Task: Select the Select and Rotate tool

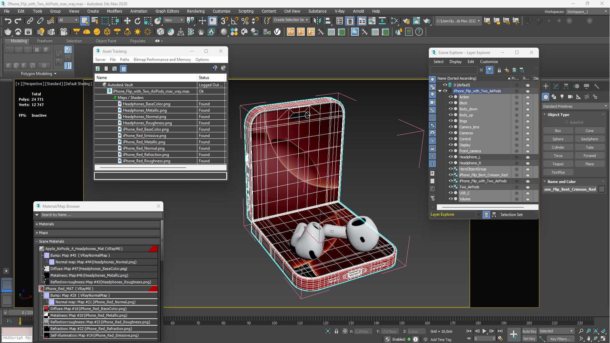Action: click(137, 21)
